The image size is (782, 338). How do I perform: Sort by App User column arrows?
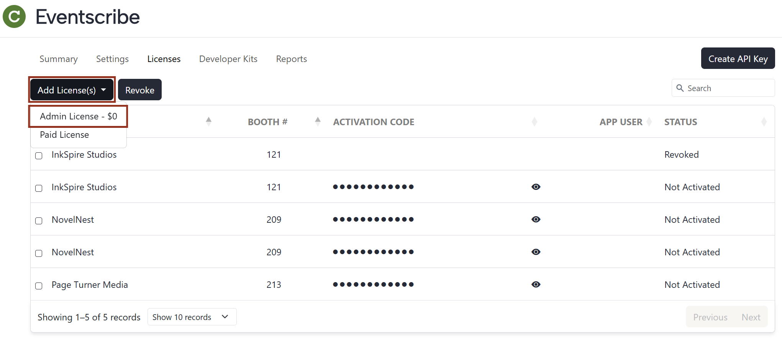click(x=649, y=122)
